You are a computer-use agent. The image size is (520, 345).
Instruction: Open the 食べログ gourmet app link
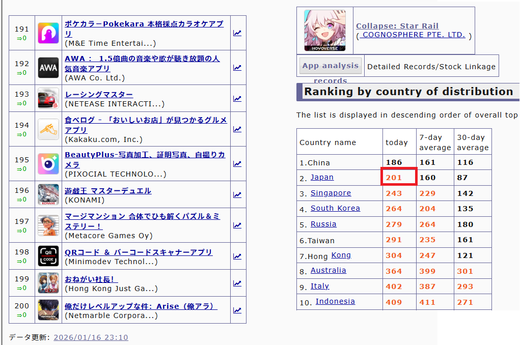[146, 125]
